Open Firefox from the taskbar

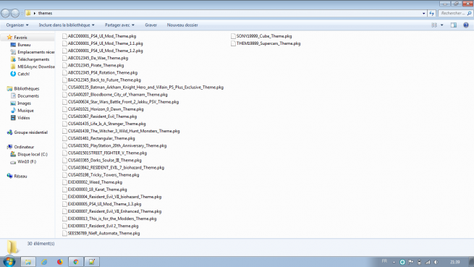tap(60, 262)
